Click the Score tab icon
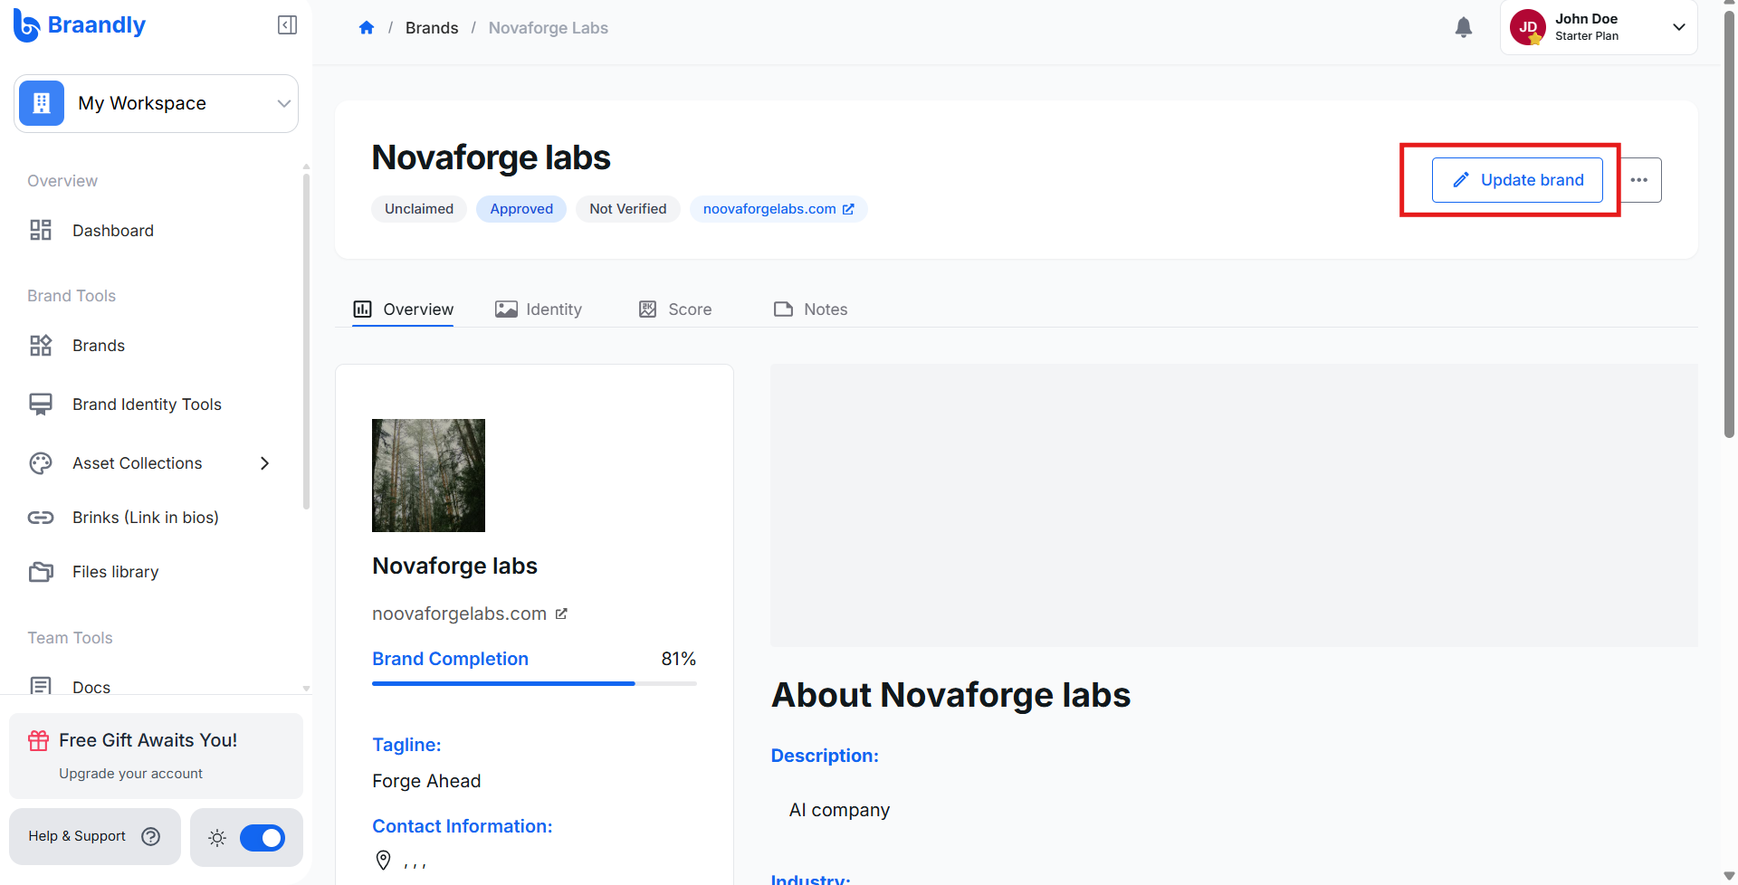This screenshot has height=885, width=1738. click(648, 309)
